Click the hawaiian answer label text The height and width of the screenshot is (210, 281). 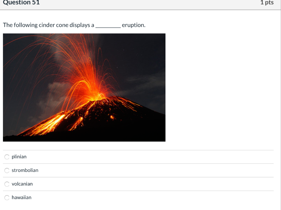(21, 197)
